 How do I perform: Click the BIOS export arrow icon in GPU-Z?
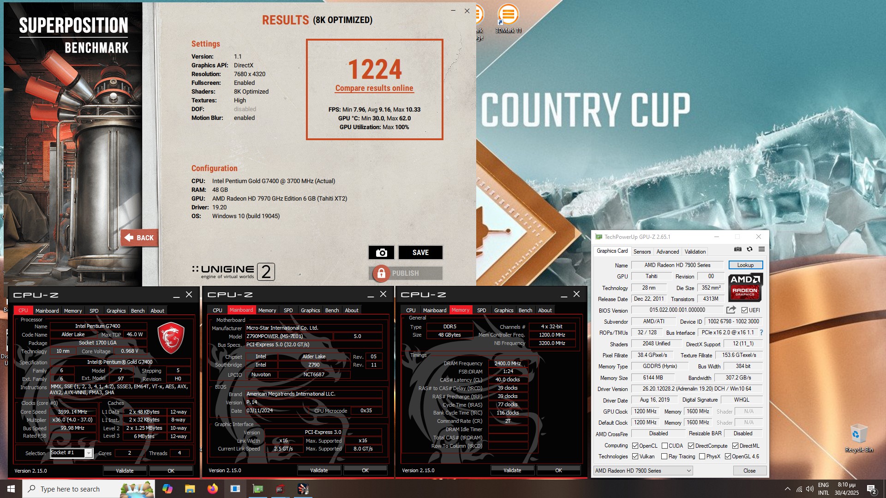(731, 310)
